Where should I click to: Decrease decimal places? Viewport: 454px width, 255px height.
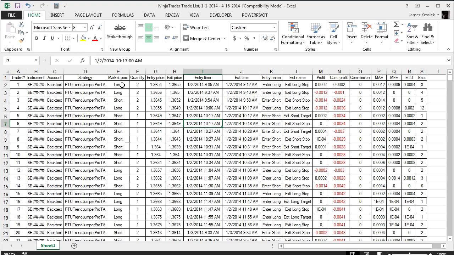(273, 38)
